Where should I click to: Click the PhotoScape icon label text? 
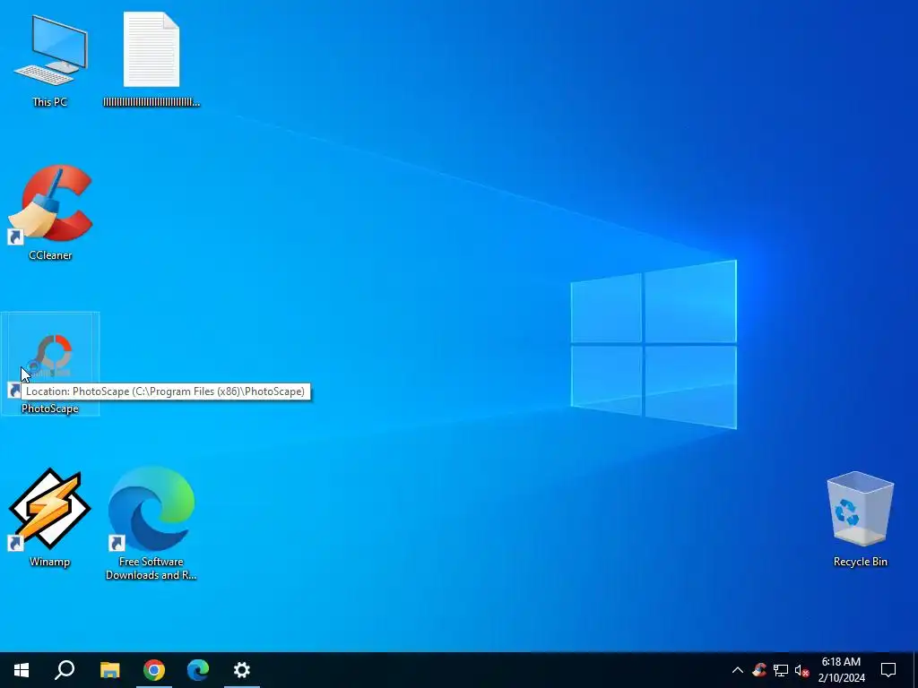point(50,408)
